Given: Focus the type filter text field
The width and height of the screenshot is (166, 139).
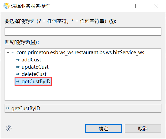Looking at the screenshot, I should coord(83,32).
